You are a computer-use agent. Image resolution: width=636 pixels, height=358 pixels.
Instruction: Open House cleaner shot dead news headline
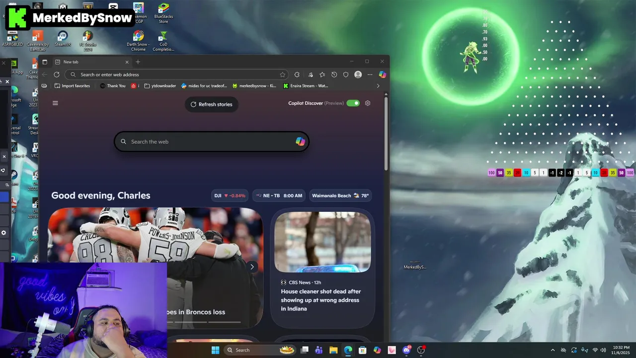[x=321, y=300]
